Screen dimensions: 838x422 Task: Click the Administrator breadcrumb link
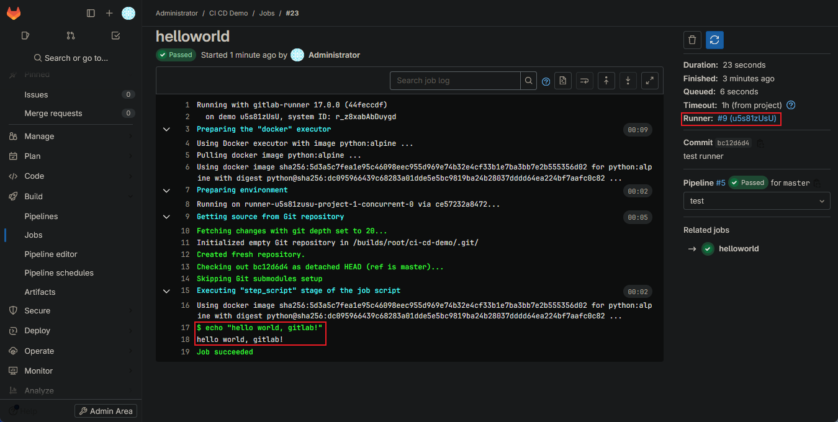[177, 13]
